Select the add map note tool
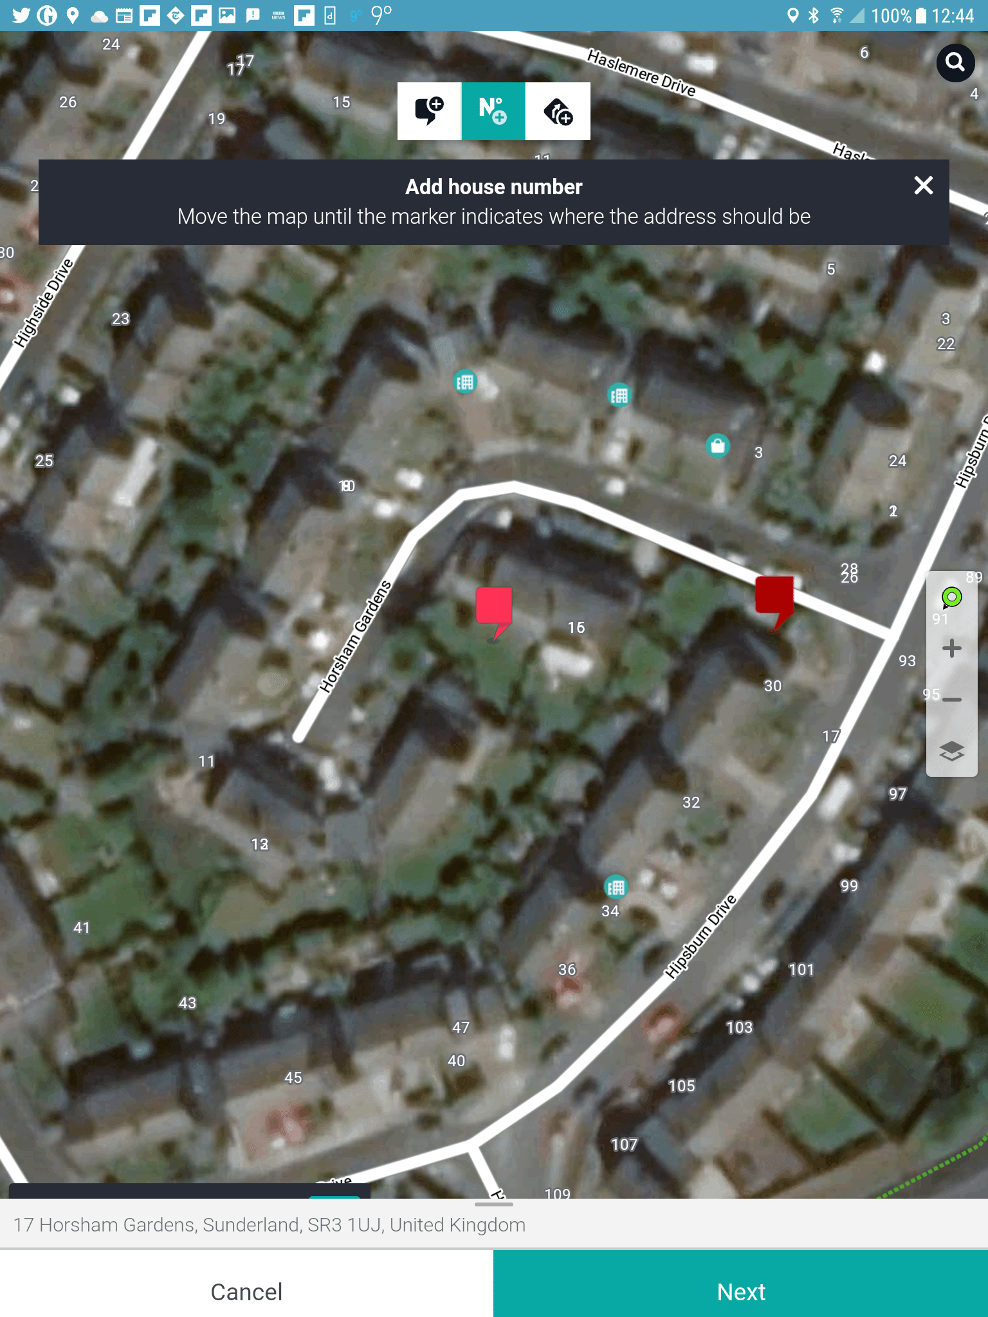The height and width of the screenshot is (1317, 988). pyautogui.click(x=429, y=111)
